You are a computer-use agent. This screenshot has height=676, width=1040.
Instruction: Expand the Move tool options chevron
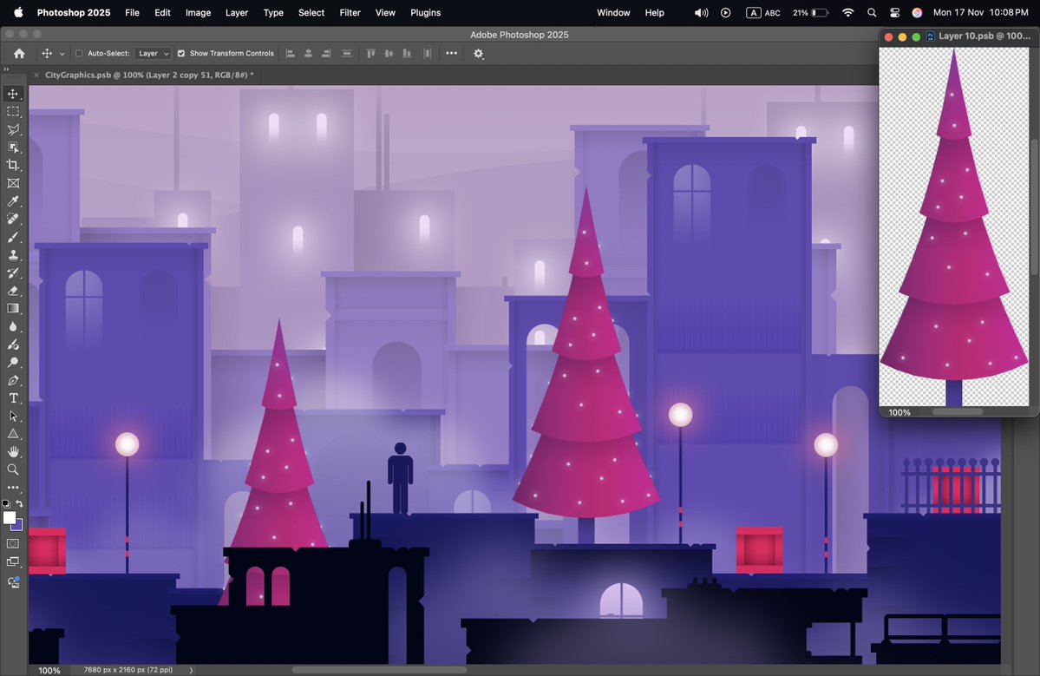click(x=61, y=53)
